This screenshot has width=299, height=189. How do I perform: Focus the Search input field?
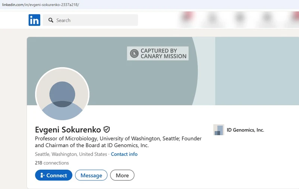(90, 20)
